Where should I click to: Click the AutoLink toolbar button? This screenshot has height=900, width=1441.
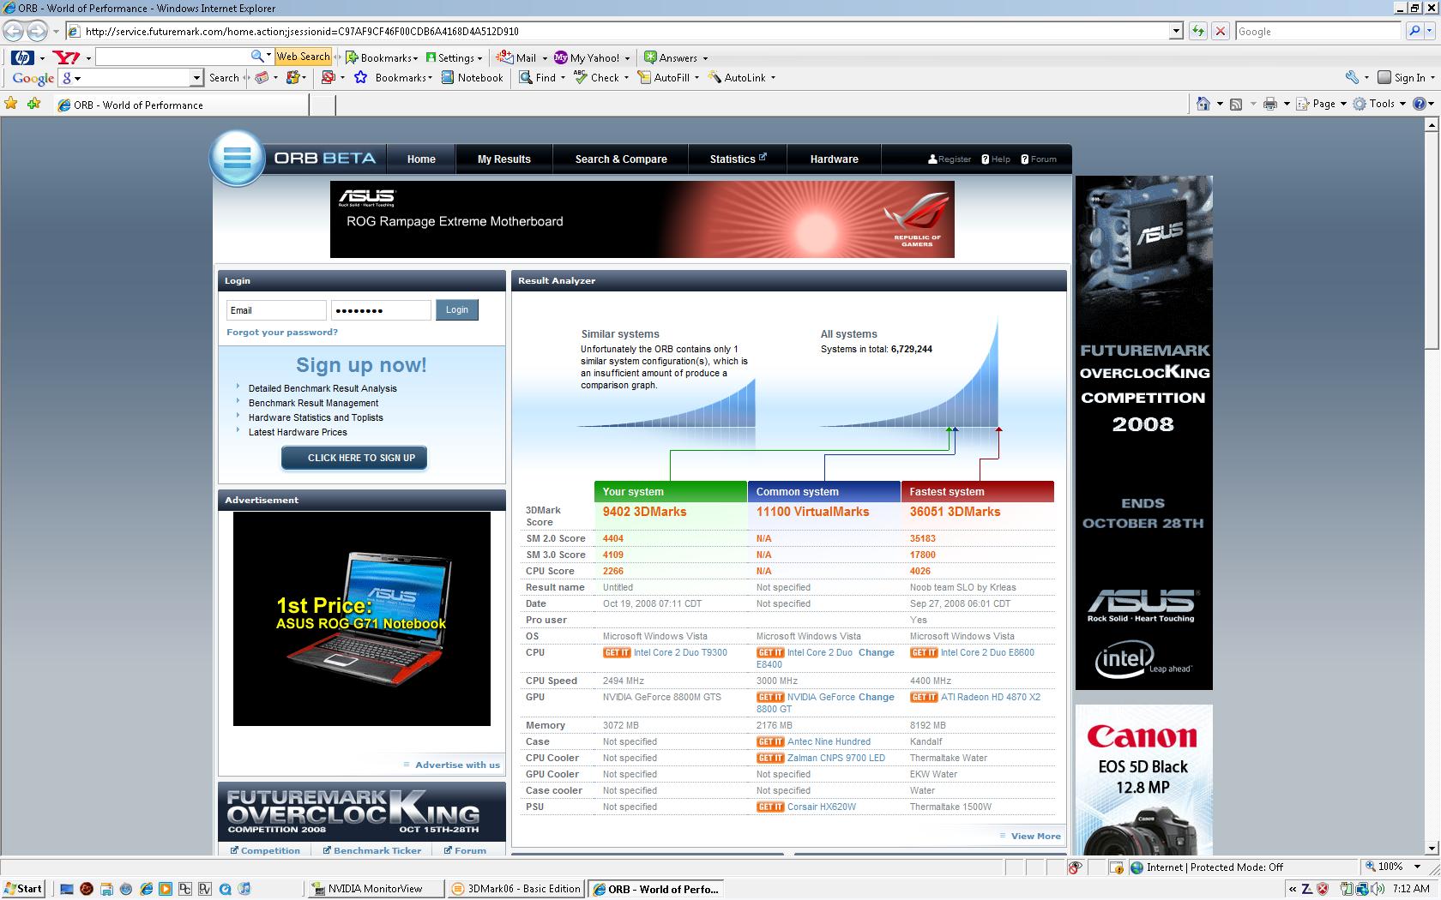[737, 78]
